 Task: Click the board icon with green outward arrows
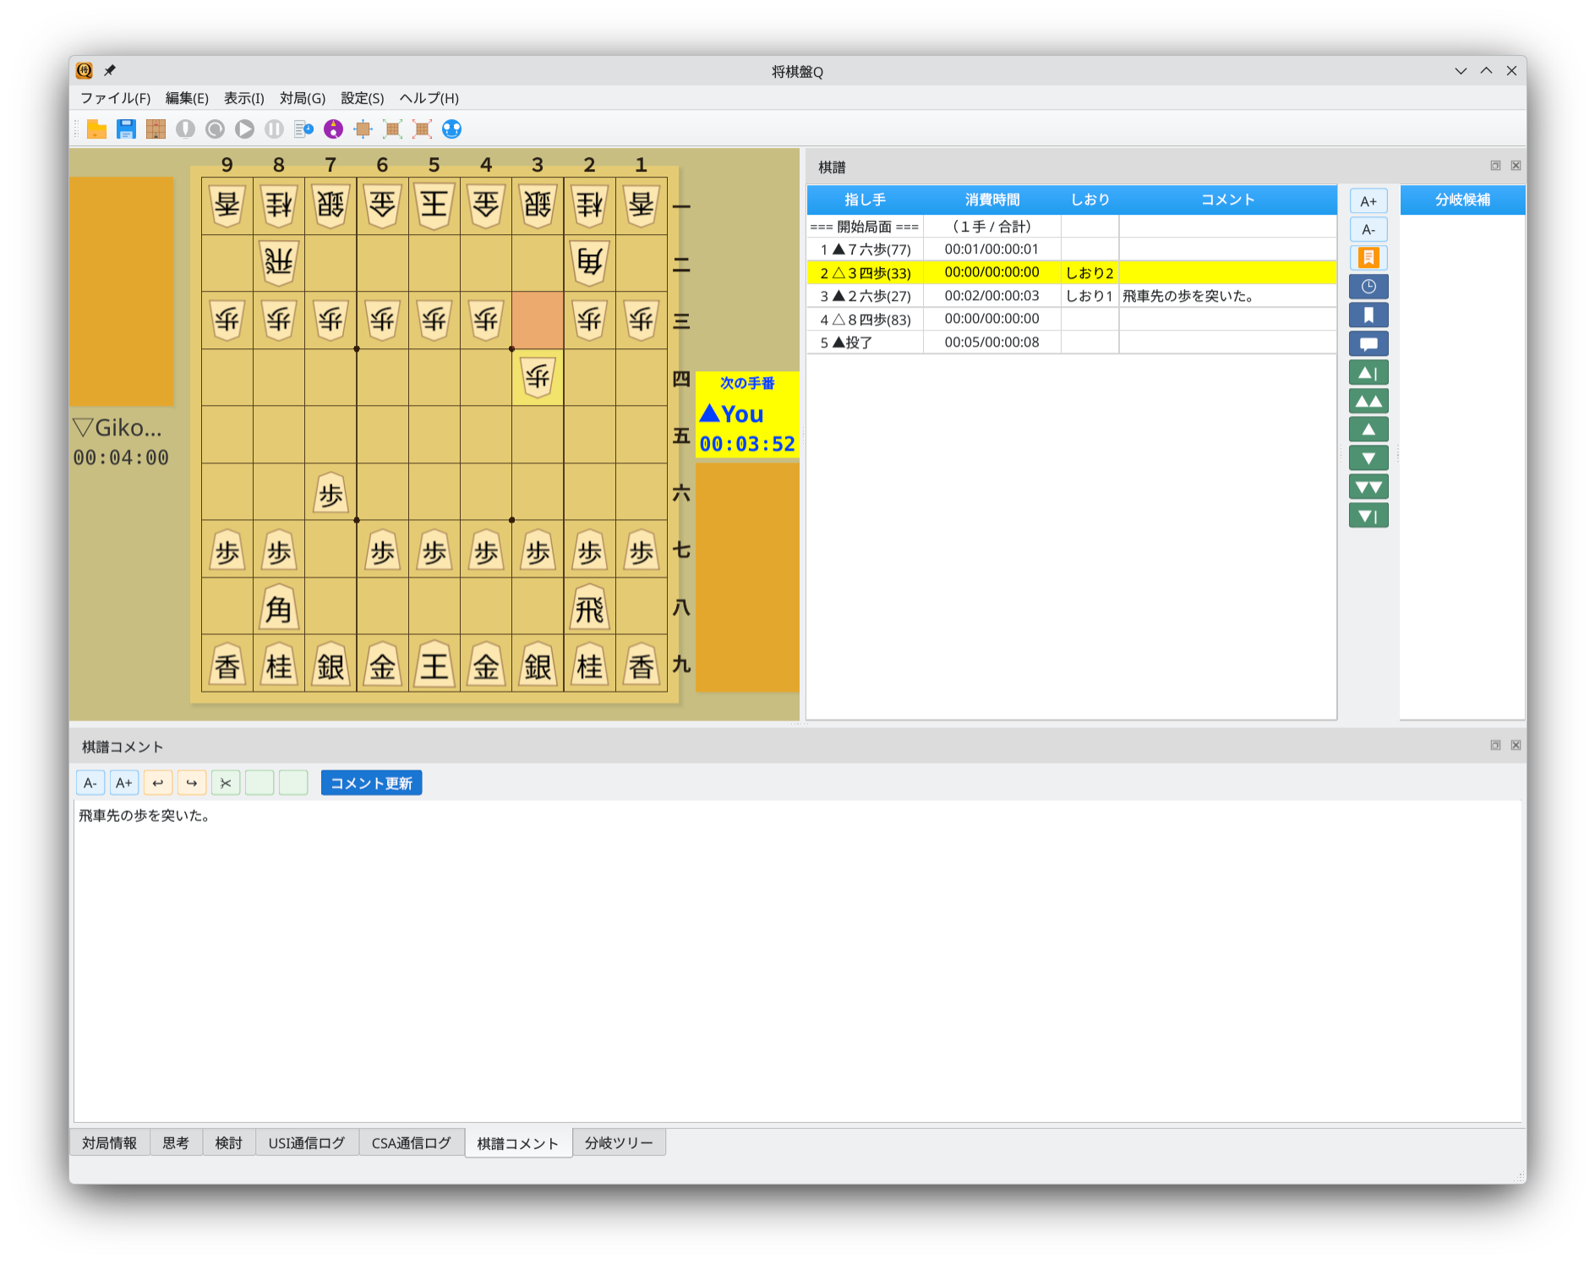(x=392, y=129)
